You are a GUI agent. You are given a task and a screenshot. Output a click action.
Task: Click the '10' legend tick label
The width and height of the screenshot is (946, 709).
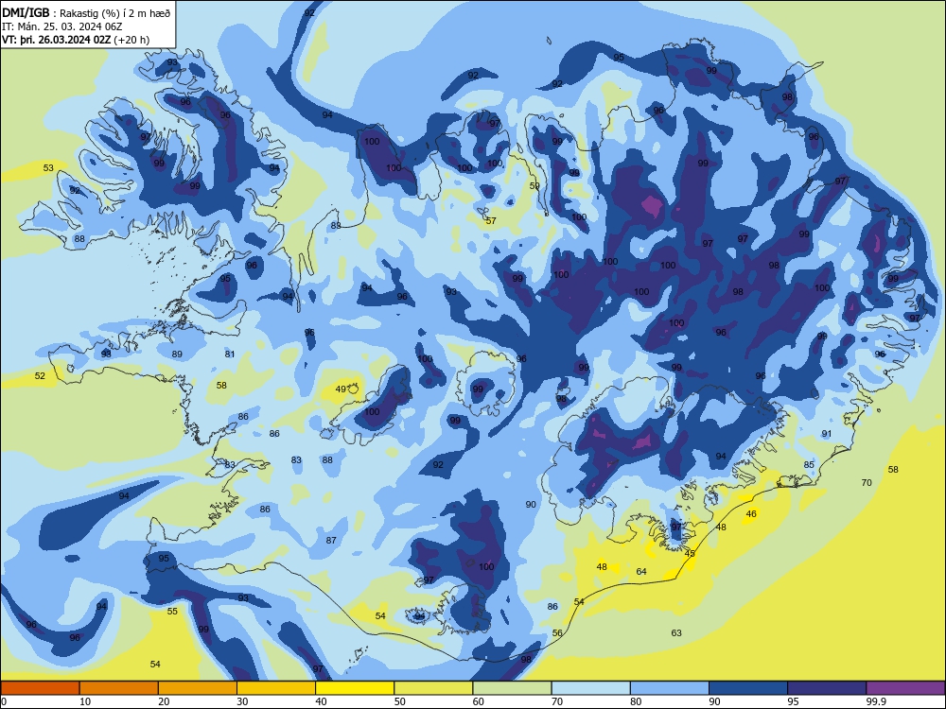coord(85,701)
